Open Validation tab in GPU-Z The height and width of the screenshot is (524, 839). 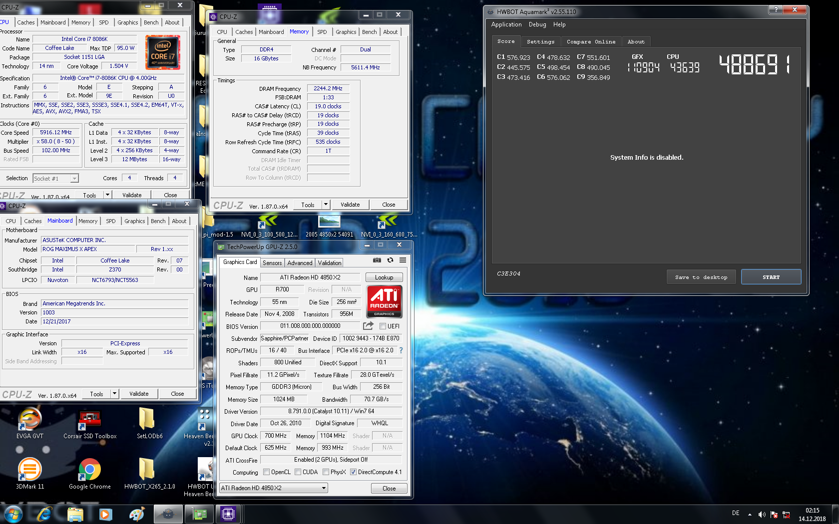(x=330, y=263)
